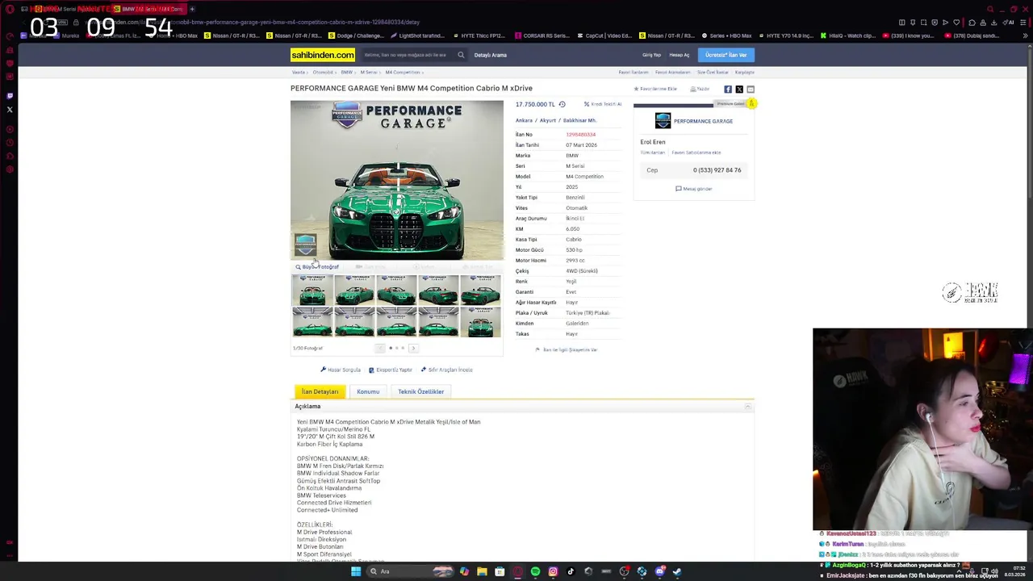Go to next thumbnail page arrow
This screenshot has width=1033, height=581.
pyautogui.click(x=413, y=348)
